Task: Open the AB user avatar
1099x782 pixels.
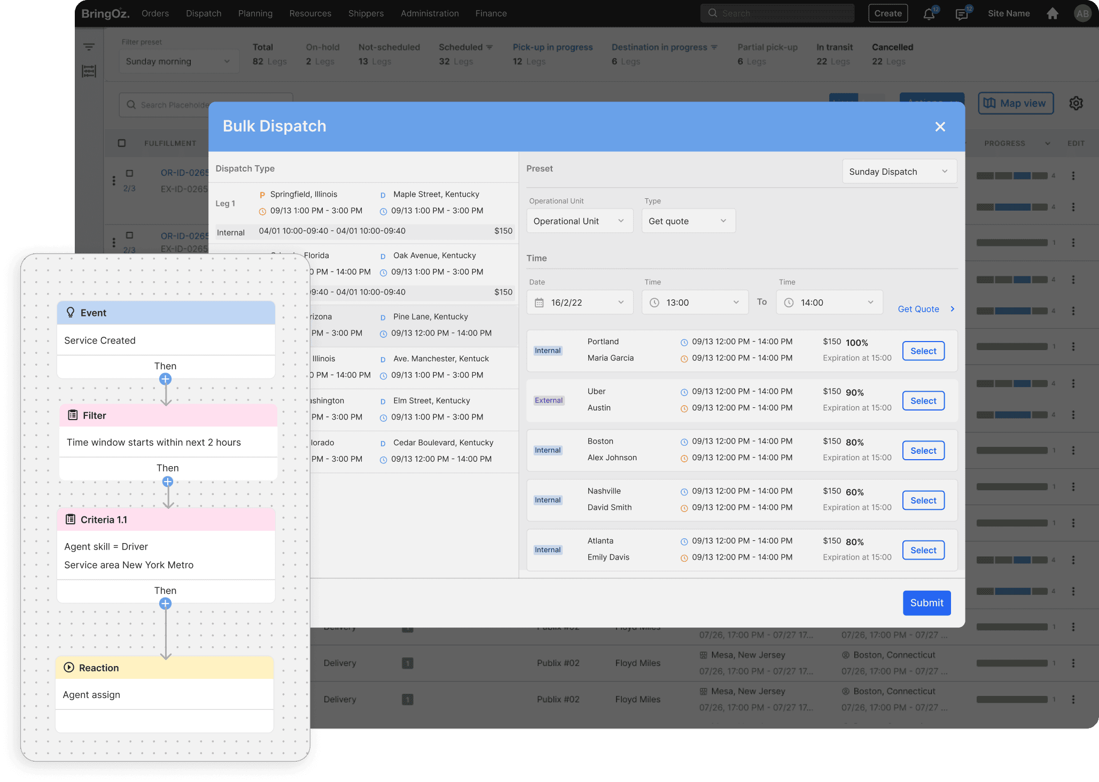Action: click(x=1082, y=13)
